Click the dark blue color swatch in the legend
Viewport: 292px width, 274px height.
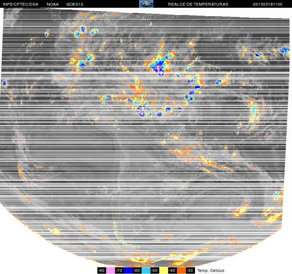[128, 270]
